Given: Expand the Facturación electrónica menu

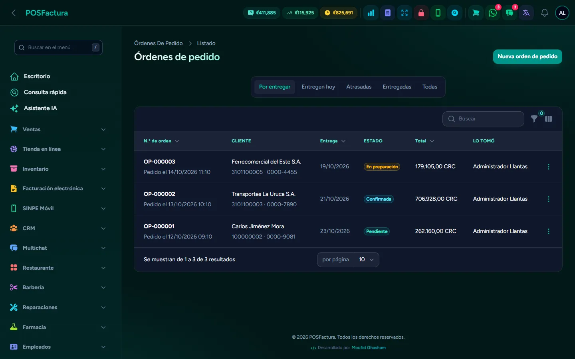Looking at the screenshot, I should click(x=58, y=189).
